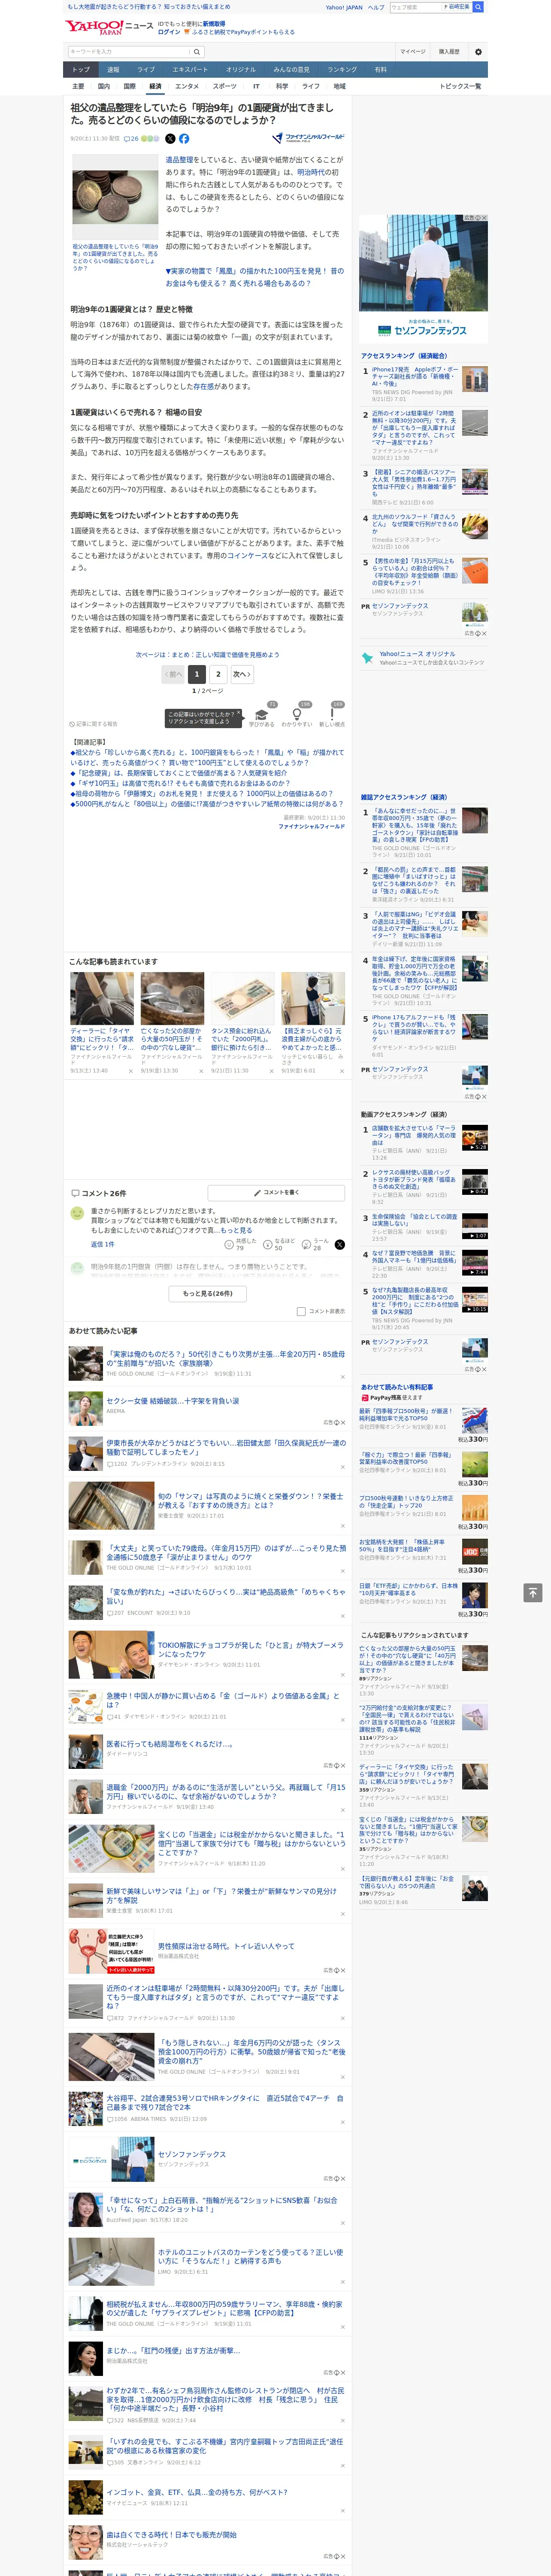Open the 有料 navigation tab
Viewport: 551px width, 2576px height.
click(x=380, y=70)
